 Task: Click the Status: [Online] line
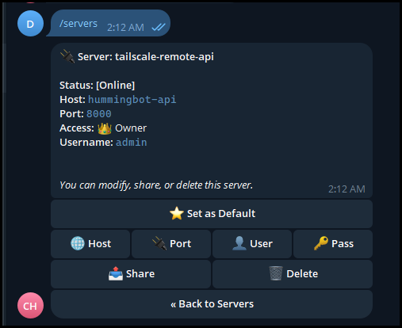click(98, 86)
